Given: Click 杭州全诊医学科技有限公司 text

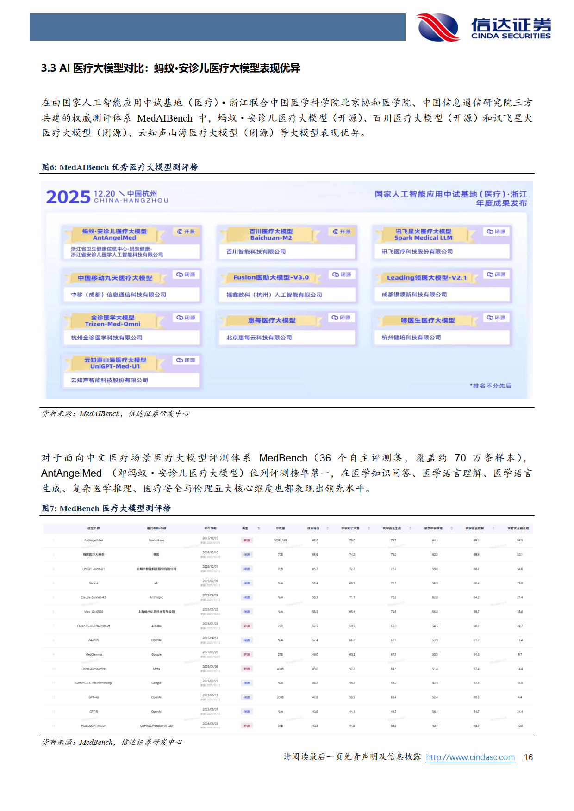Looking at the screenshot, I should pyautogui.click(x=106, y=338).
